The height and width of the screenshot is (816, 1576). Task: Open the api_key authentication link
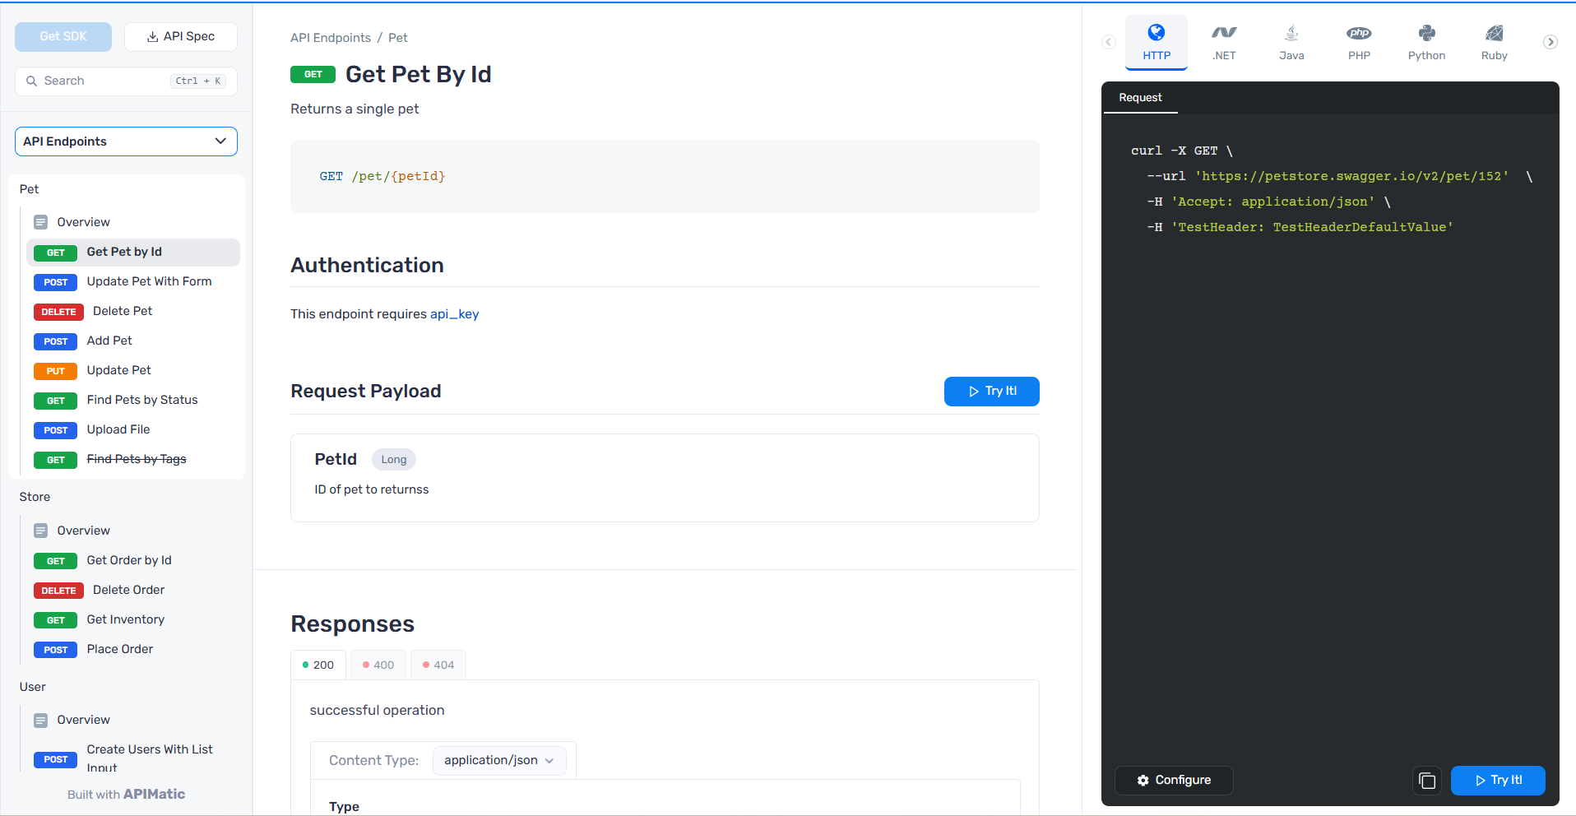(455, 313)
